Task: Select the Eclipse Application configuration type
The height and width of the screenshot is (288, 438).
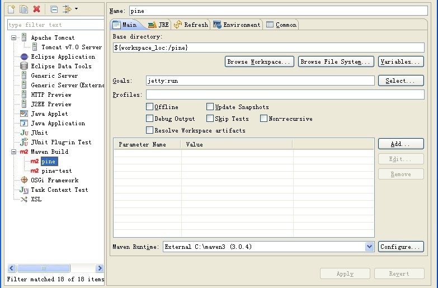Action: (x=63, y=56)
